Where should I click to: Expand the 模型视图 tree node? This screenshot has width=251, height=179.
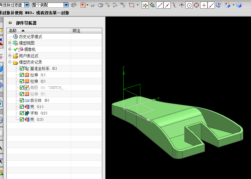[10, 43]
